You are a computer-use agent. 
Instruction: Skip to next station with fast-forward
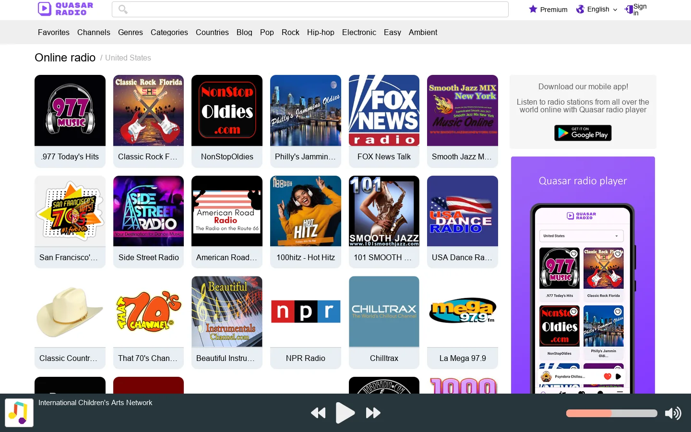[373, 413]
